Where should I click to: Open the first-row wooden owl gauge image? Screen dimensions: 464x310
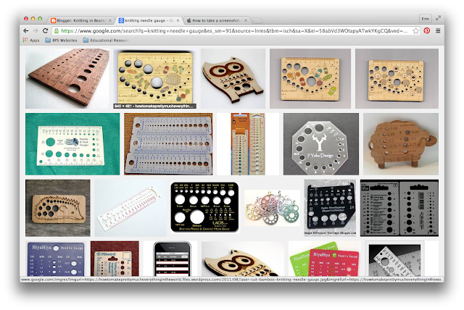(233, 79)
